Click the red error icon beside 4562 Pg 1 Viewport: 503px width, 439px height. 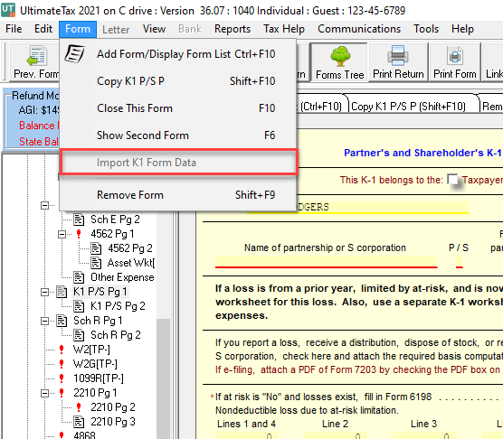pyautogui.click(x=79, y=234)
